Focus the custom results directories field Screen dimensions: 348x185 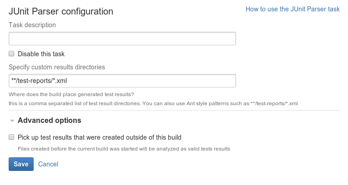click(122, 81)
